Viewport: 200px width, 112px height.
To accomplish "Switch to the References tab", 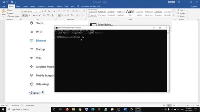I will (x=42, y=6).
